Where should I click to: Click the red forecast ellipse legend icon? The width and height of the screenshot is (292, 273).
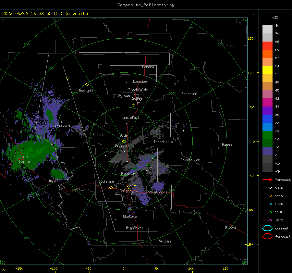tap(267, 236)
